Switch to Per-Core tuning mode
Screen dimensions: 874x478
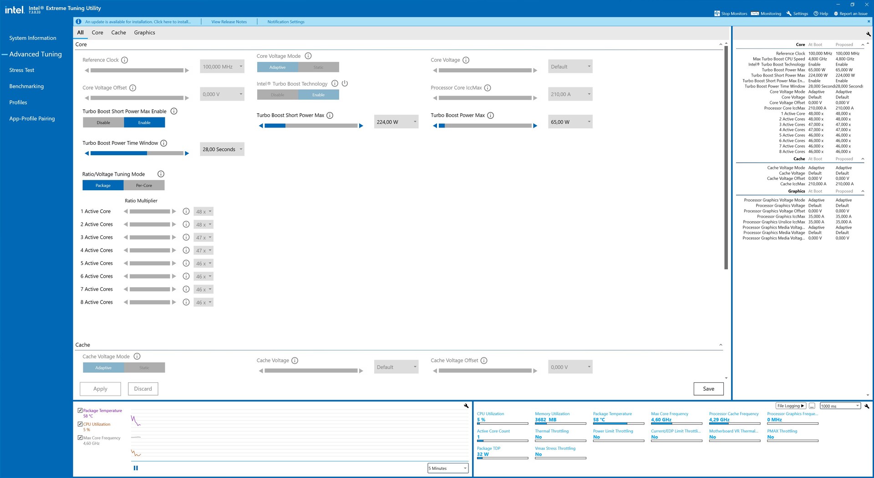144,186
